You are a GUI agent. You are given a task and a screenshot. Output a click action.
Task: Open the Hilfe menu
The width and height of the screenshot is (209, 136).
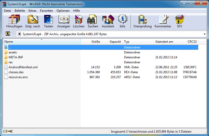tap(76, 11)
